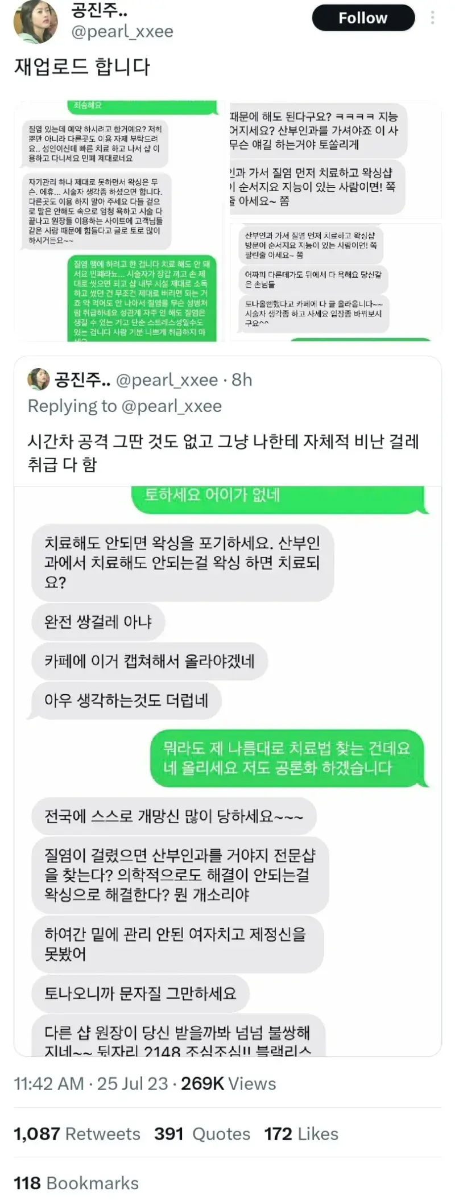Show the 1,087 Retweets list
The width and height of the screenshot is (455, 1200).
click(77, 1134)
